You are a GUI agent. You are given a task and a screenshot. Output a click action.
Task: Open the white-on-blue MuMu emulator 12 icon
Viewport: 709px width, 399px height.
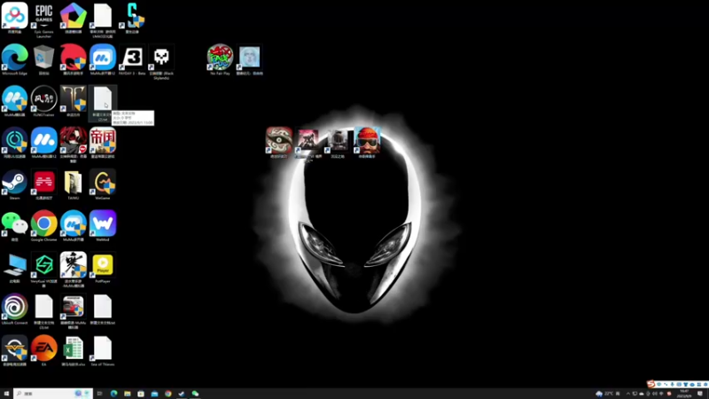(x=43, y=143)
